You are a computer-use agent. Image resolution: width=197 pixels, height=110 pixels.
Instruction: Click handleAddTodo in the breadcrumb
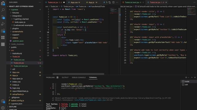(x=98, y=6)
